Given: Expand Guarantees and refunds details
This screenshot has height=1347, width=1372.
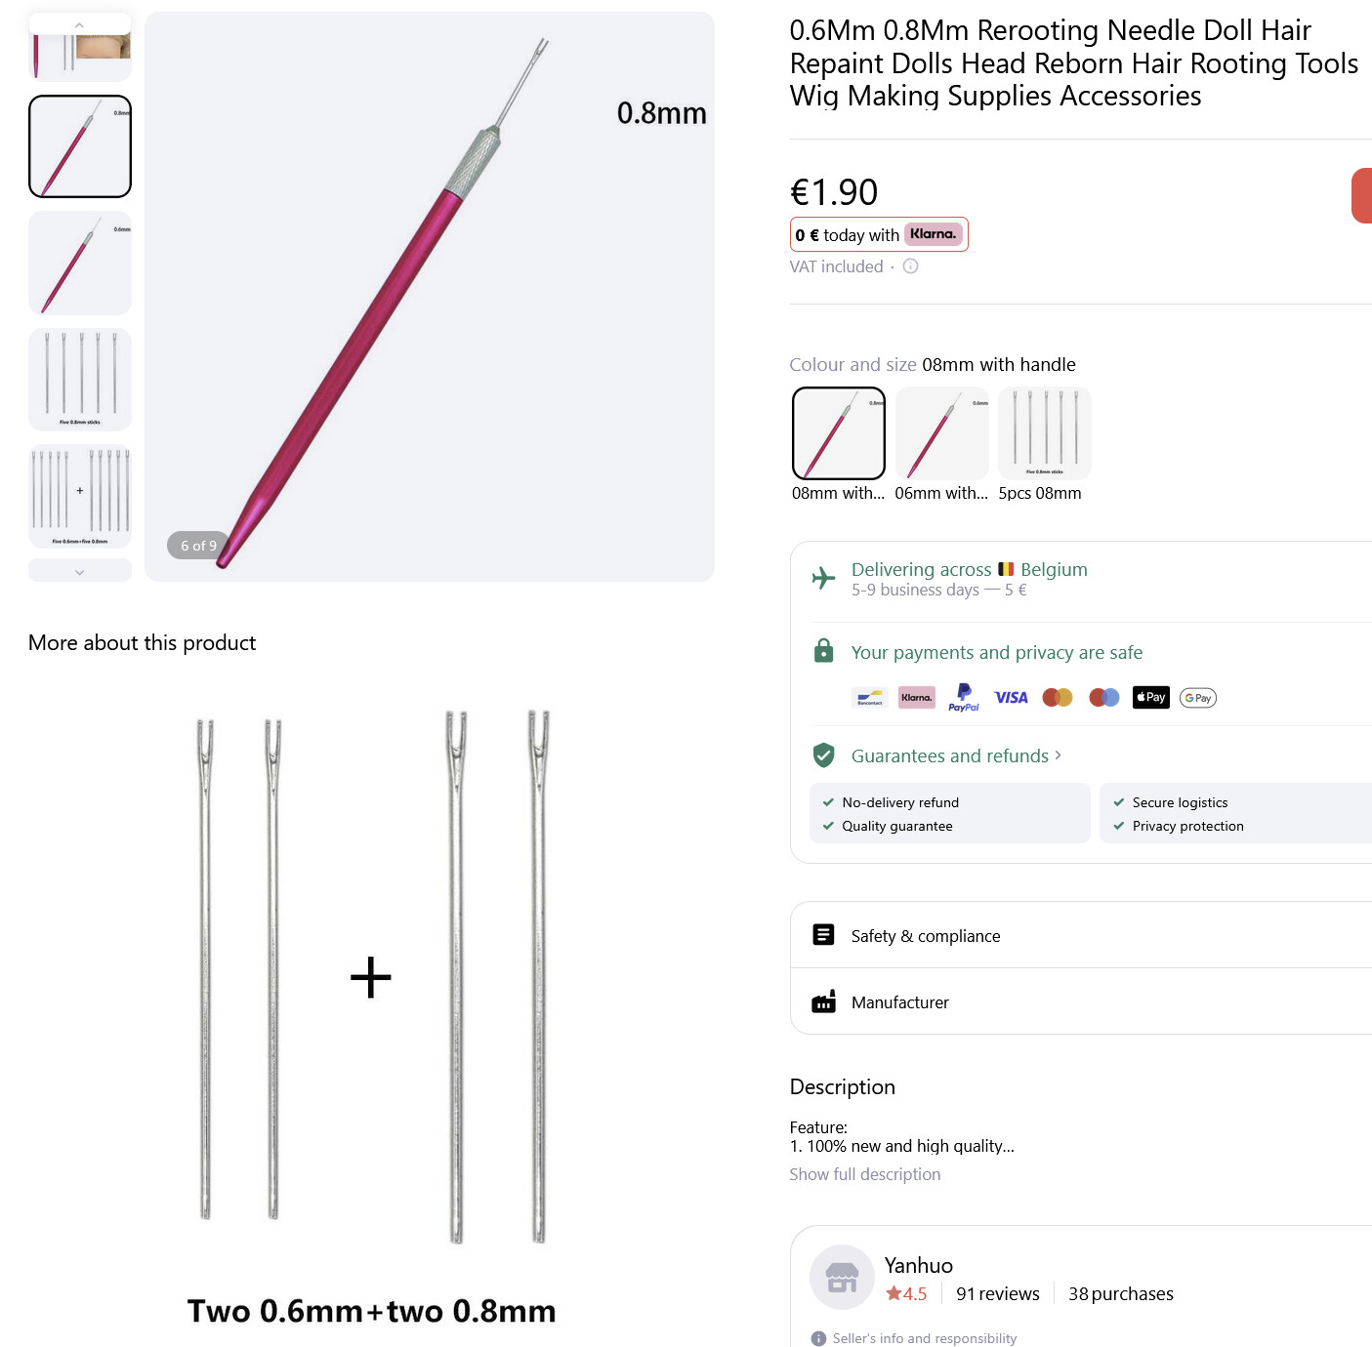Looking at the screenshot, I should tap(955, 755).
